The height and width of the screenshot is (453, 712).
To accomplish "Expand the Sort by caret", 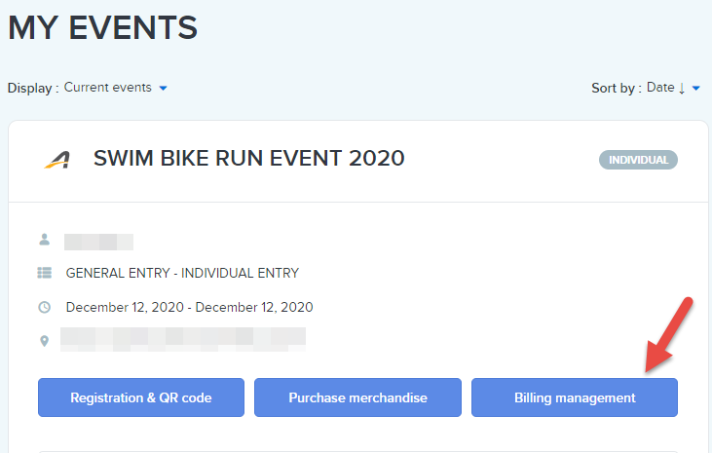I will pos(696,89).
